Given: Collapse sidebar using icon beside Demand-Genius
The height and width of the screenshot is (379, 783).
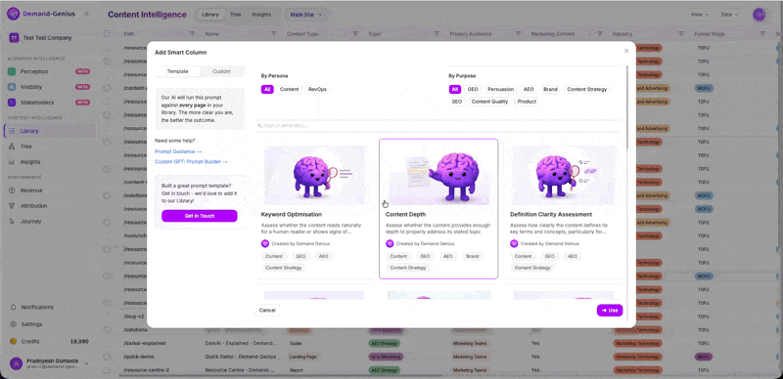Looking at the screenshot, I should [x=86, y=14].
